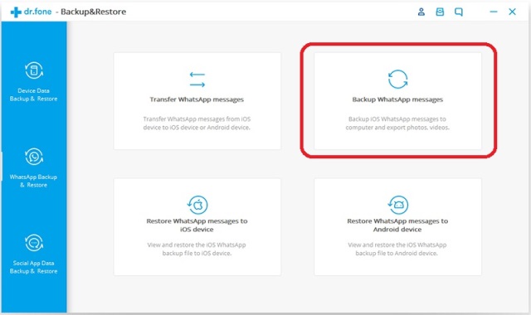The image size is (531, 315).
Task: Click the Social App Data Backup & Restore label
Action: tap(33, 267)
